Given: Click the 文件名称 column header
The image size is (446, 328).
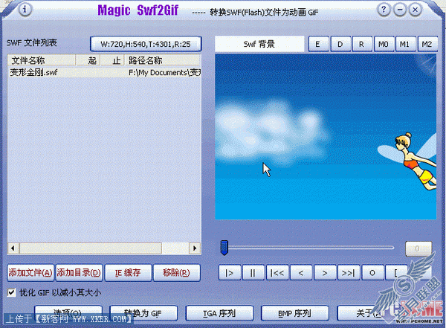Looking at the screenshot, I should pos(42,60).
